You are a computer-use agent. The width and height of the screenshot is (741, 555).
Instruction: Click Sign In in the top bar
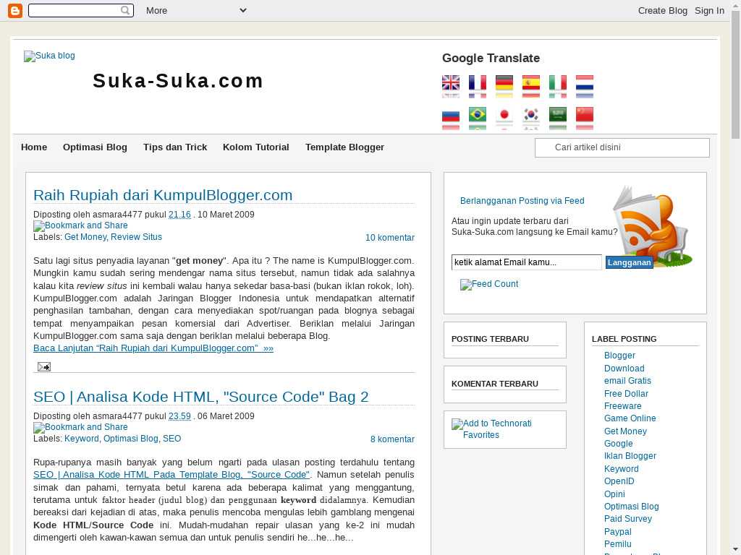coord(709,10)
